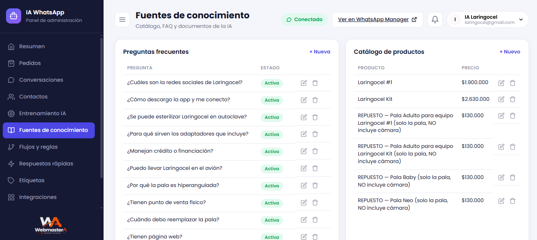This screenshot has height=240, width=537.
Task: Select Fuentes de conocimiento menu item
Action: pyautogui.click(x=49, y=130)
